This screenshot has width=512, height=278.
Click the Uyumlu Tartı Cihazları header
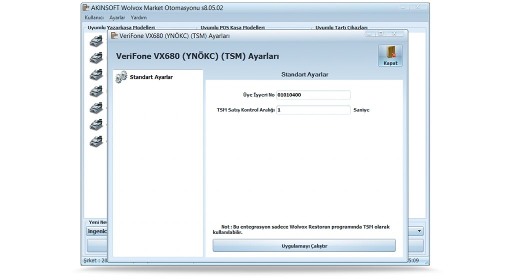click(x=341, y=28)
